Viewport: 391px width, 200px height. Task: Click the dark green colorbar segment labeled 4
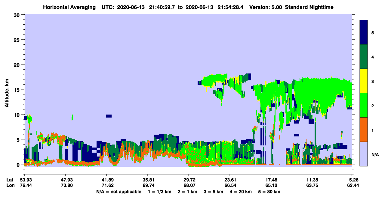(x=364, y=57)
